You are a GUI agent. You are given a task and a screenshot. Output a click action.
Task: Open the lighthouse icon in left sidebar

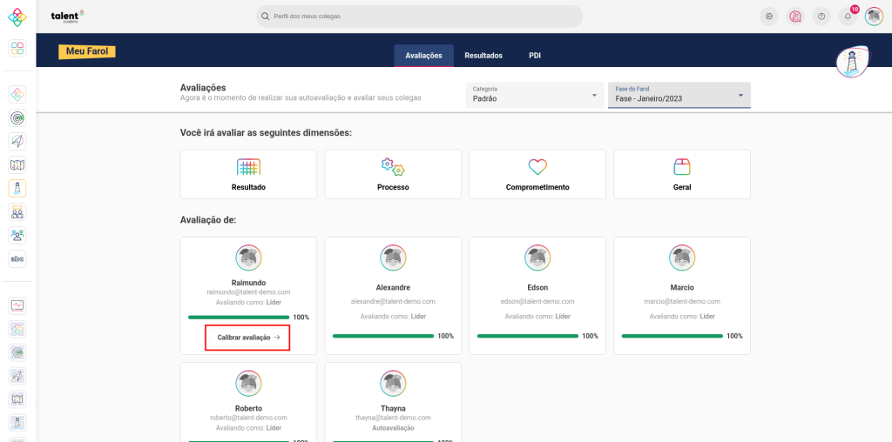[17, 188]
